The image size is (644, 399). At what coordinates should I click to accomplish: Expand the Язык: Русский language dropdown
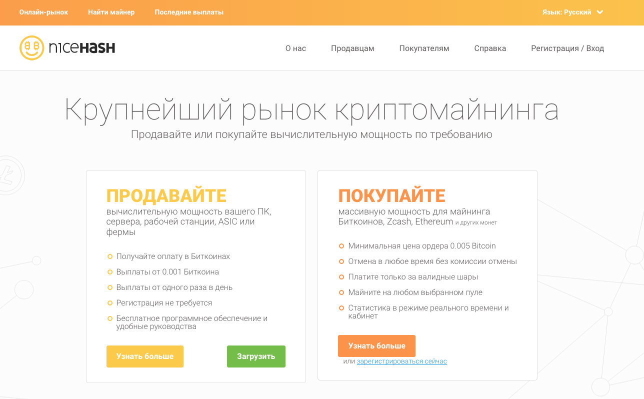(x=572, y=12)
